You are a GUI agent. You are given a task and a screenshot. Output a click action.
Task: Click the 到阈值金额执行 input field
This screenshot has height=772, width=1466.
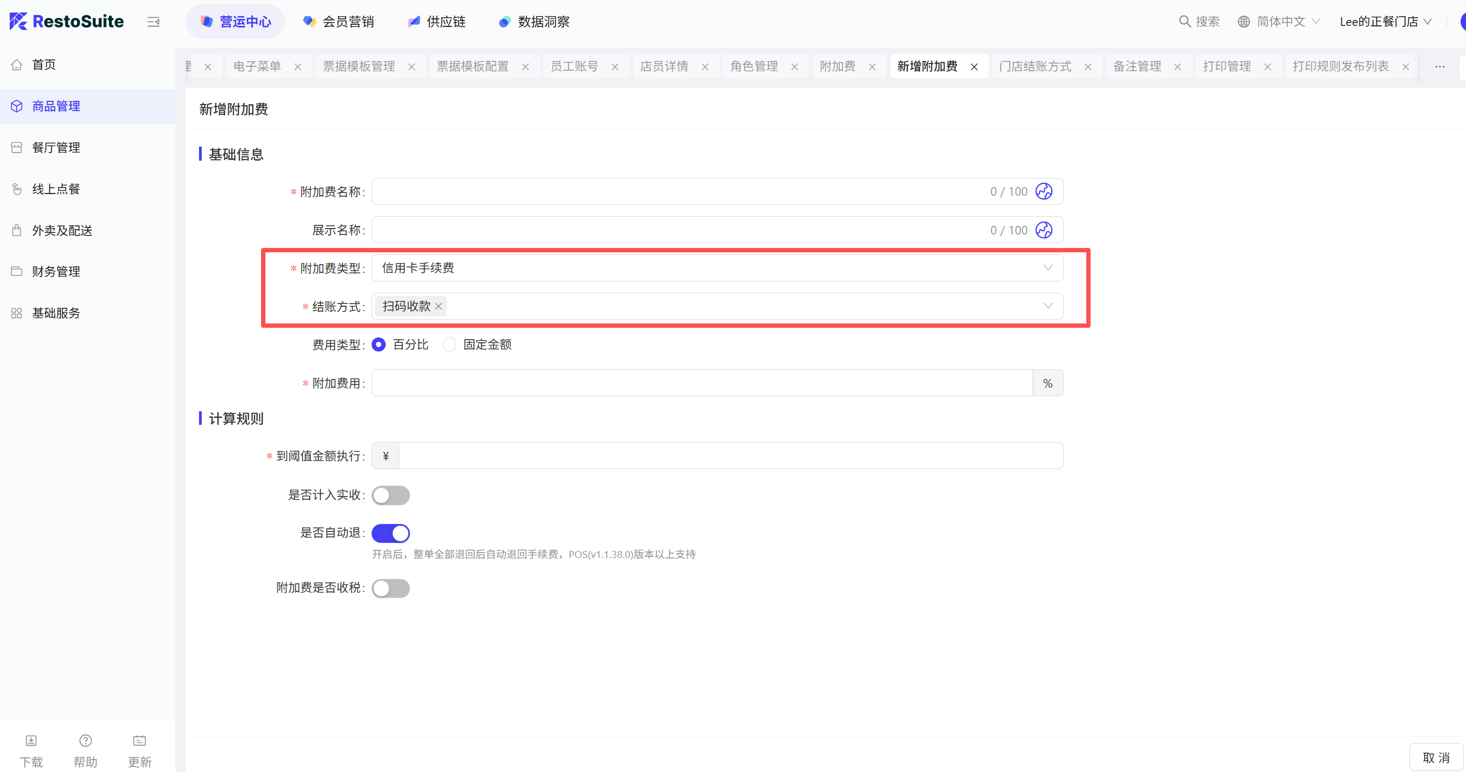[730, 456]
